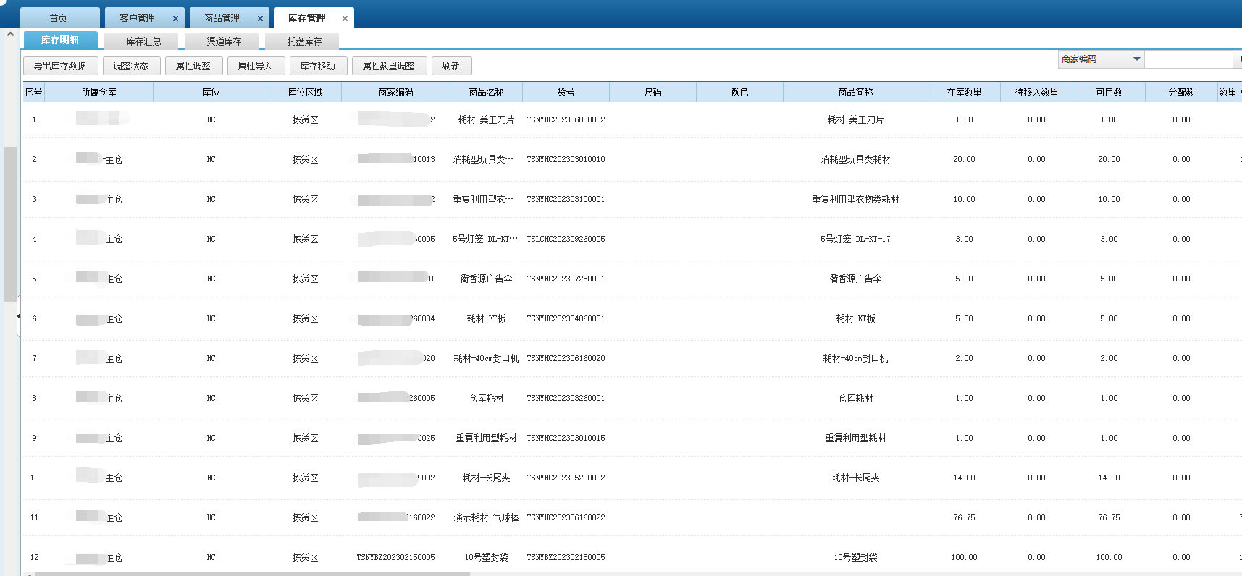Close the 库存管理 tab
The height and width of the screenshot is (576, 1242).
pyautogui.click(x=345, y=19)
